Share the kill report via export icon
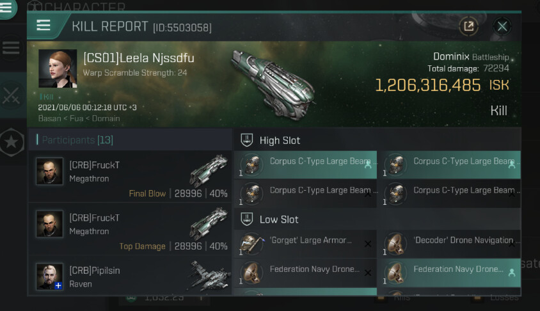The width and height of the screenshot is (540, 311). coord(469,26)
